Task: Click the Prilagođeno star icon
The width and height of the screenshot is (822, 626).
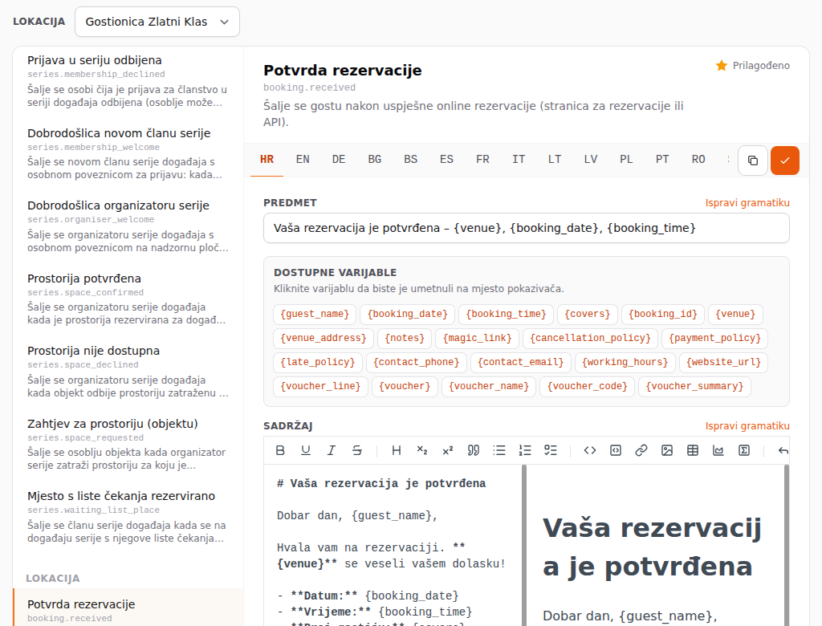Action: coord(722,66)
